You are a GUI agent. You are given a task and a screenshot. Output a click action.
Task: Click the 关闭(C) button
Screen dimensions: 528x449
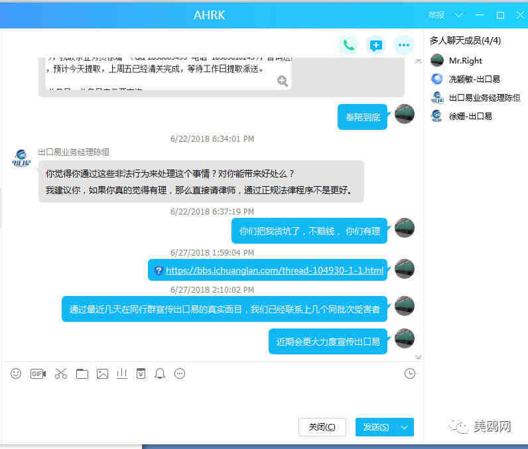[322, 427]
